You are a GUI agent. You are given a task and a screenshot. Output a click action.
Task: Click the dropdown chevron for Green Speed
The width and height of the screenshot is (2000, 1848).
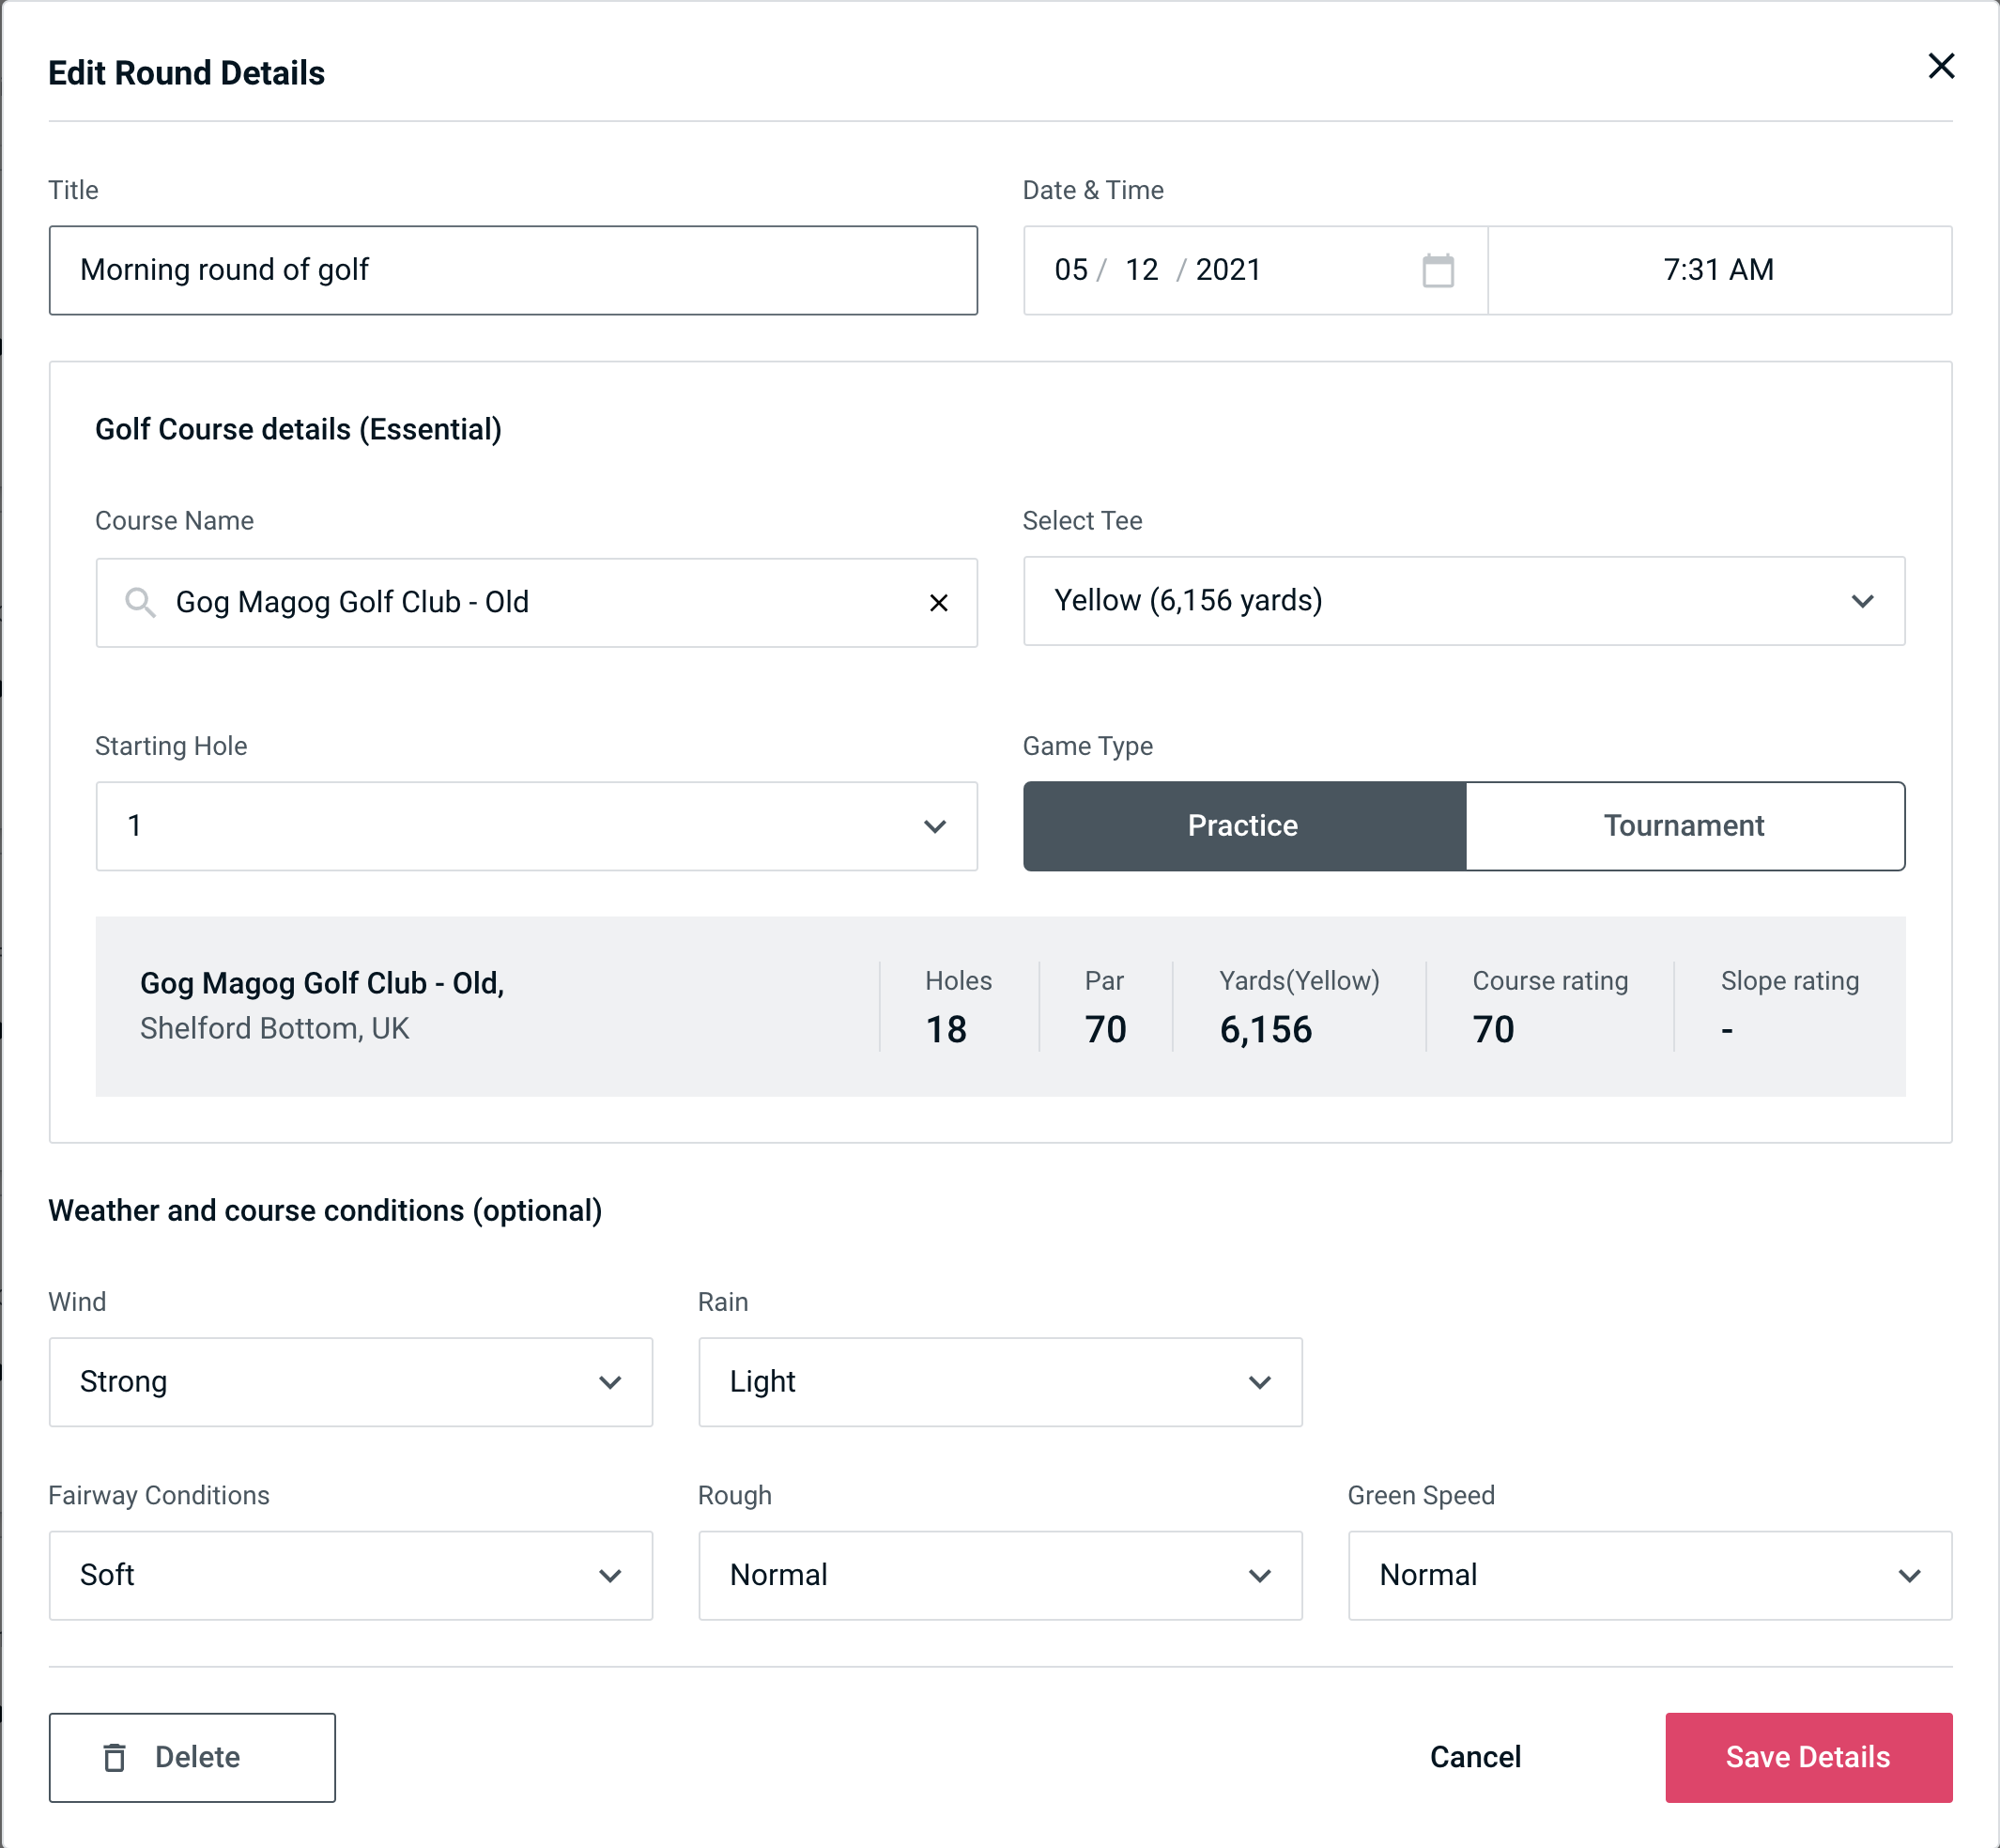coord(1911,1577)
